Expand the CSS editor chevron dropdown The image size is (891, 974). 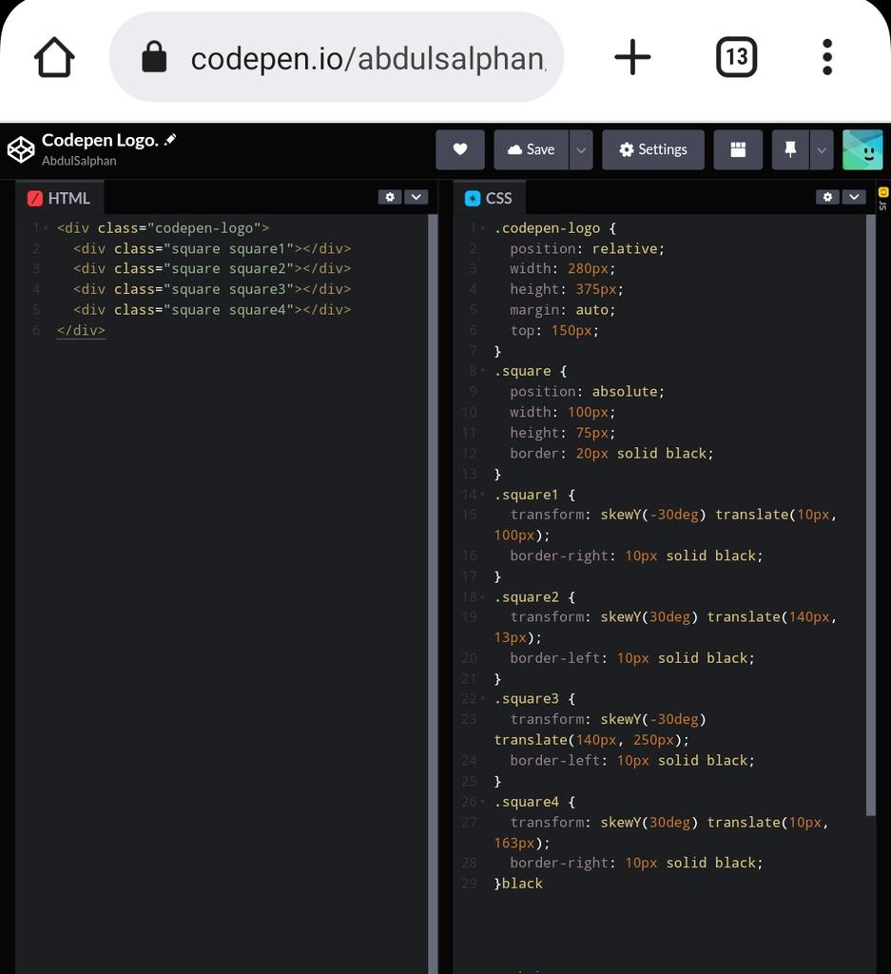coord(854,197)
